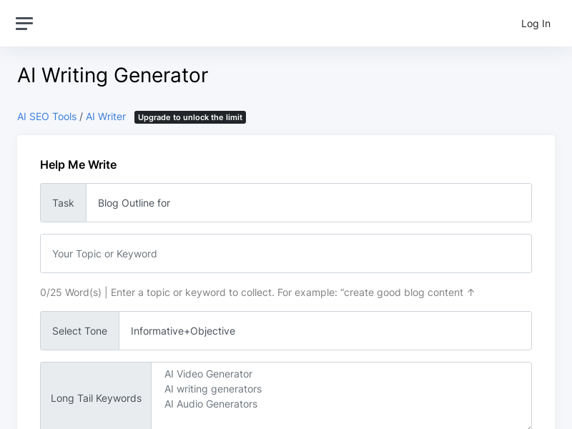Click the AI Video Generator placeholder line
Viewport: 572px width, 429px height.
pyautogui.click(x=208, y=374)
